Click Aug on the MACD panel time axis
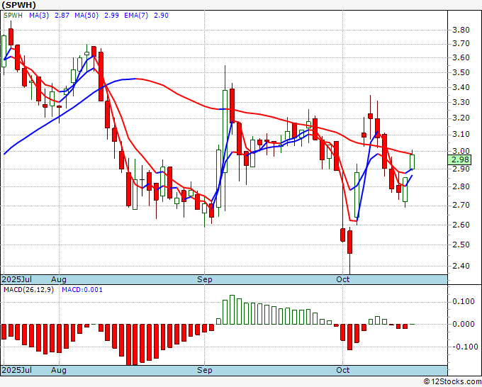Screen dimensions: 482x387 click(x=59, y=370)
